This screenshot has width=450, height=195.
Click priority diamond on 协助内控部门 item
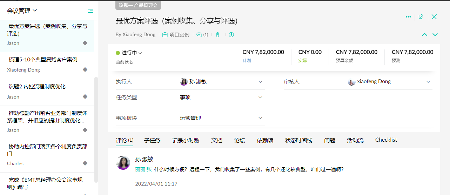coord(85,163)
